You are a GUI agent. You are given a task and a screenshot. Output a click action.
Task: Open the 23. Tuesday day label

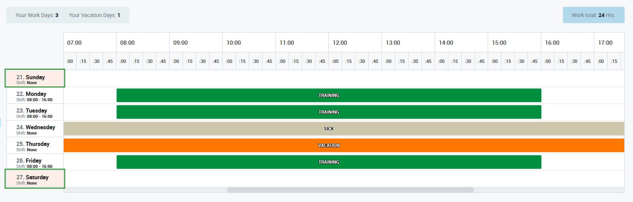[35, 112]
